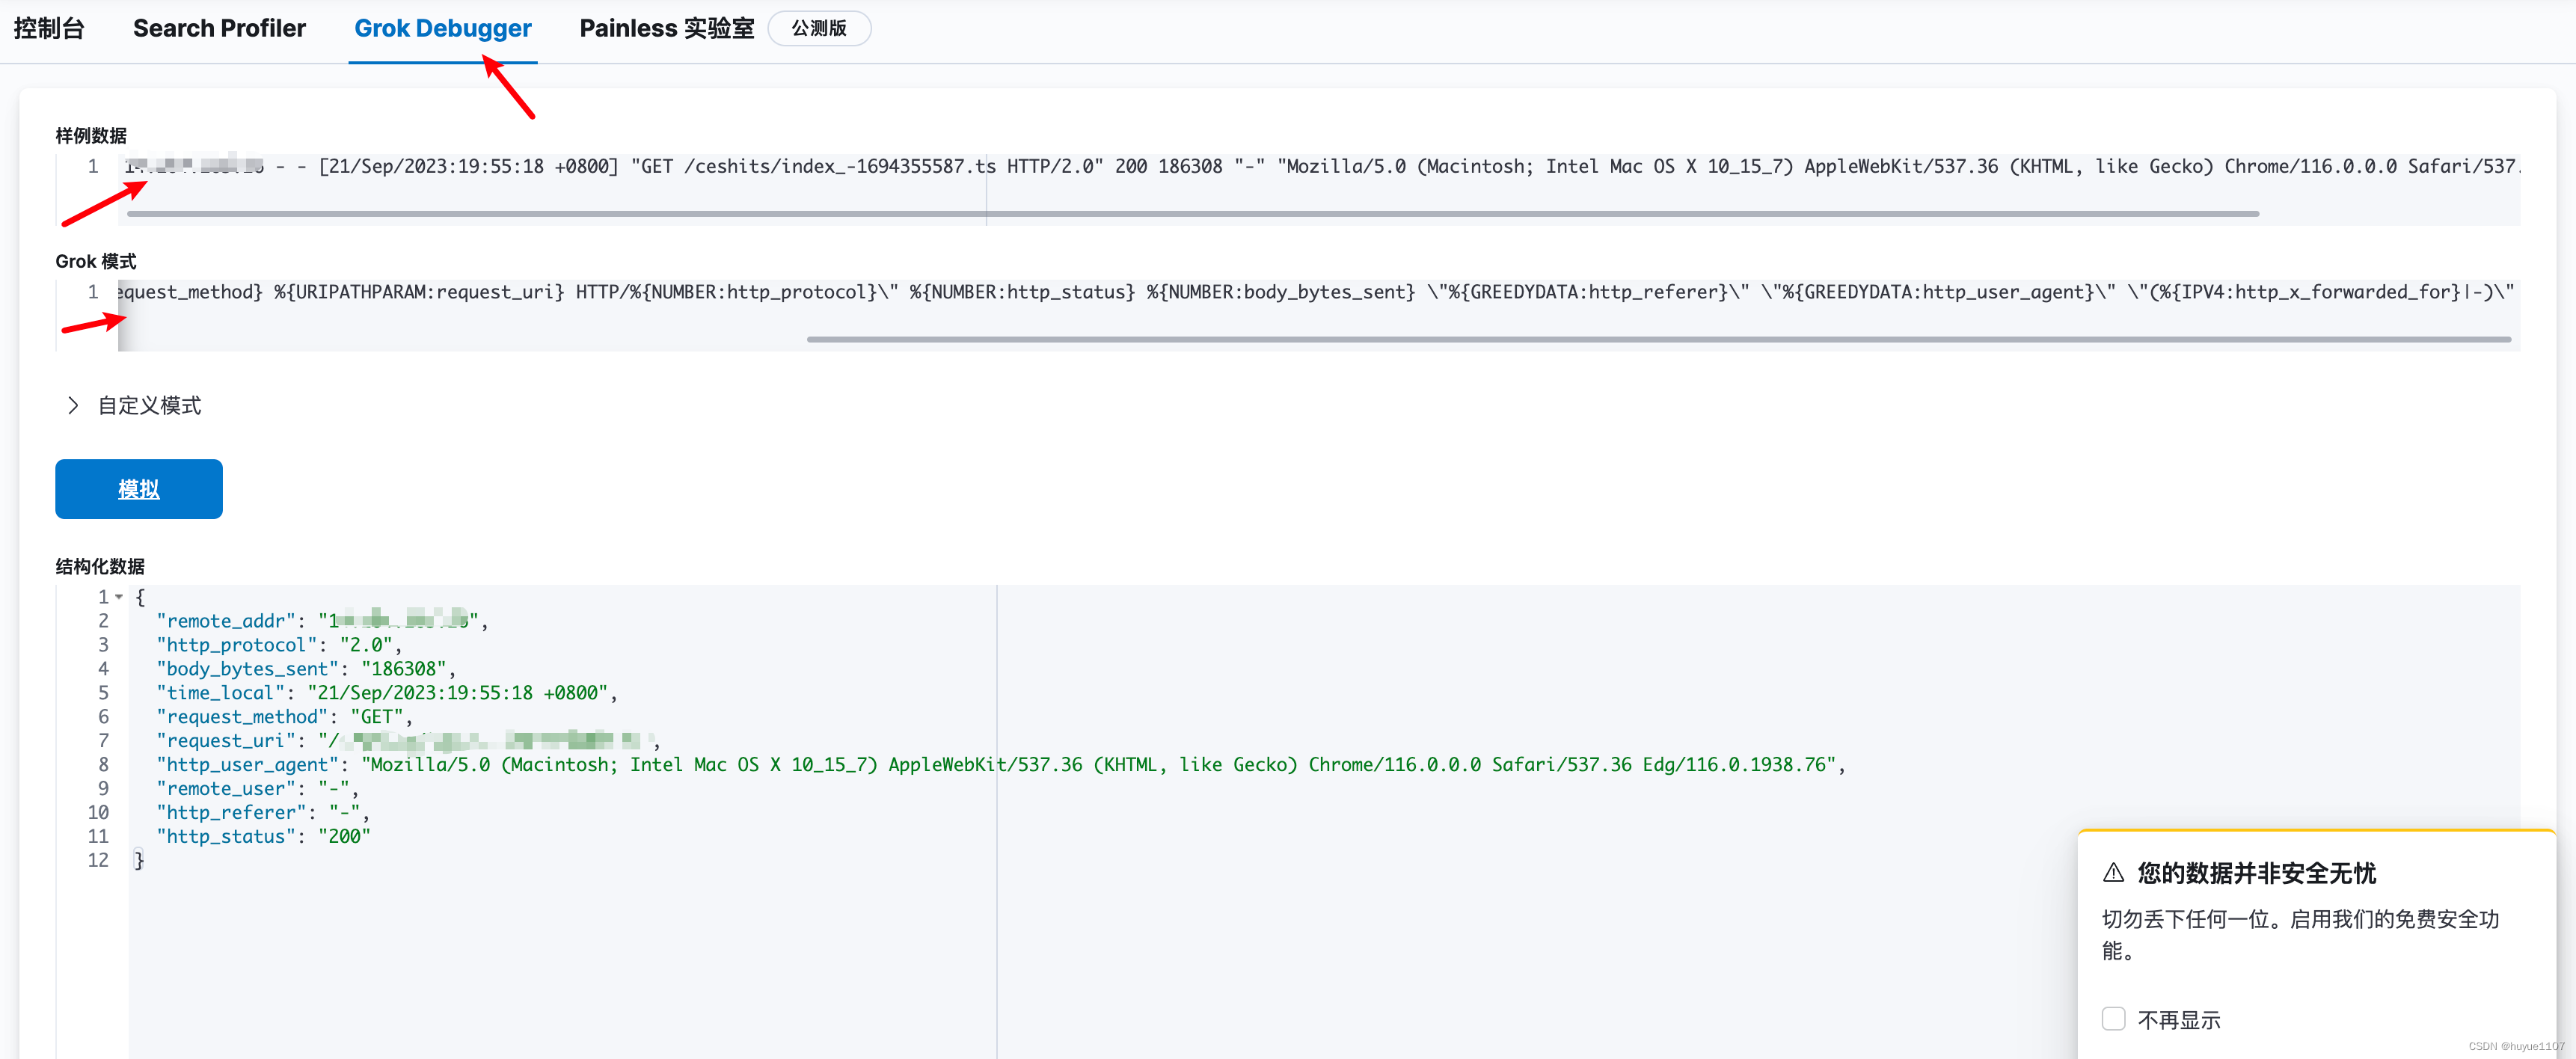This screenshot has height=1059, width=2576.
Task: Open the Search Profiler tab
Action: 219,28
